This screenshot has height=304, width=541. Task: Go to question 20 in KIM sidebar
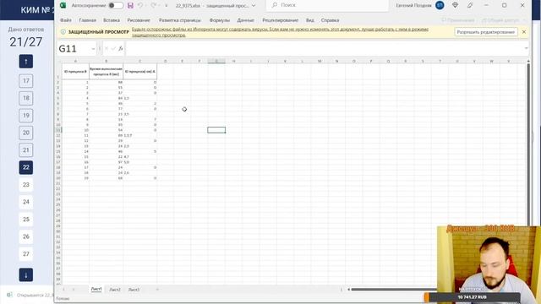[x=26, y=133]
